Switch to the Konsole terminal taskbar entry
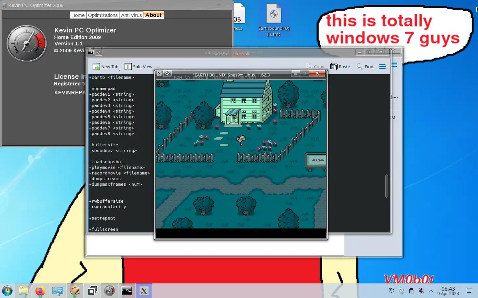 (x=126, y=291)
